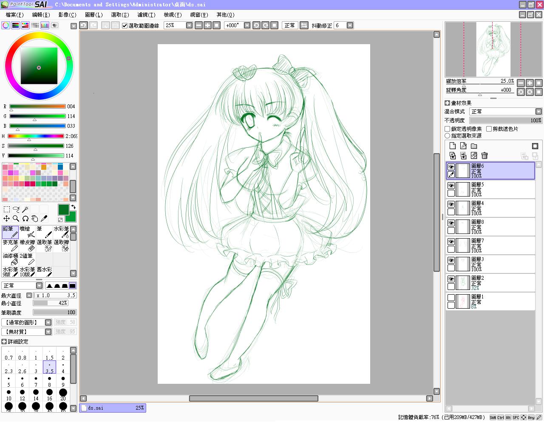This screenshot has width=544, height=422.
Task: Open the brush blend mode 正常 dropdown
Action: [x=22, y=286]
